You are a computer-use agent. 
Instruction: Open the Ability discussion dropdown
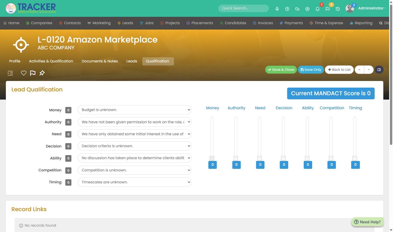pos(134,158)
